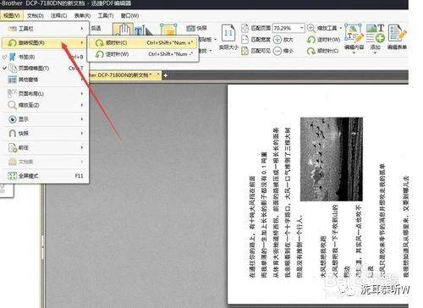Viewport: 423px width, 308px height.
Task: Expand the 缩放至(Z) submenu
Action: [45, 105]
